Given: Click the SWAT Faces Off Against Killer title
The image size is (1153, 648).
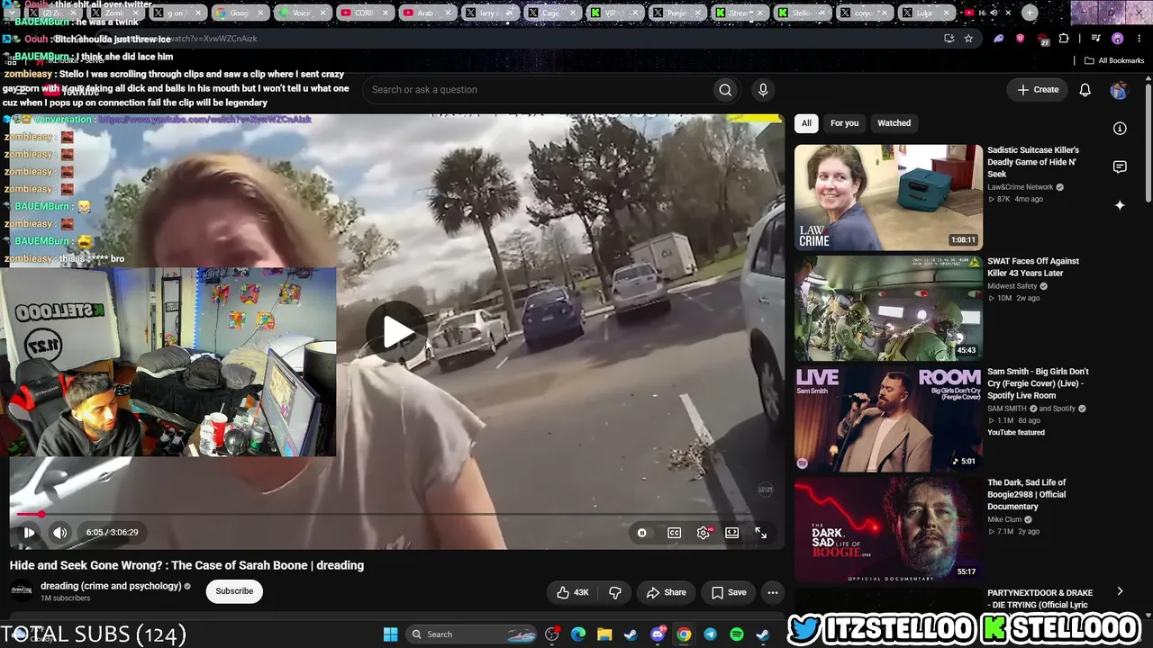Looking at the screenshot, I should (x=1033, y=267).
